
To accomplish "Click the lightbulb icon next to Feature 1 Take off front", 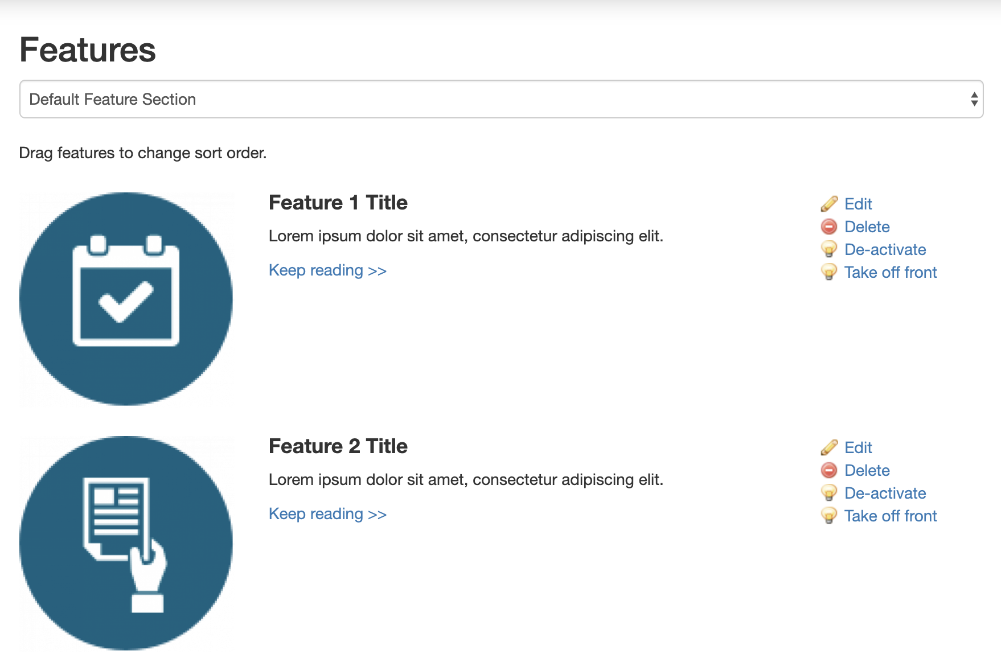I will [x=829, y=272].
